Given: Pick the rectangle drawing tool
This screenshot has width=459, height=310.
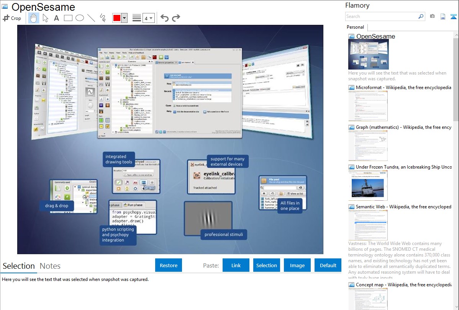Looking at the screenshot, I should [68, 18].
